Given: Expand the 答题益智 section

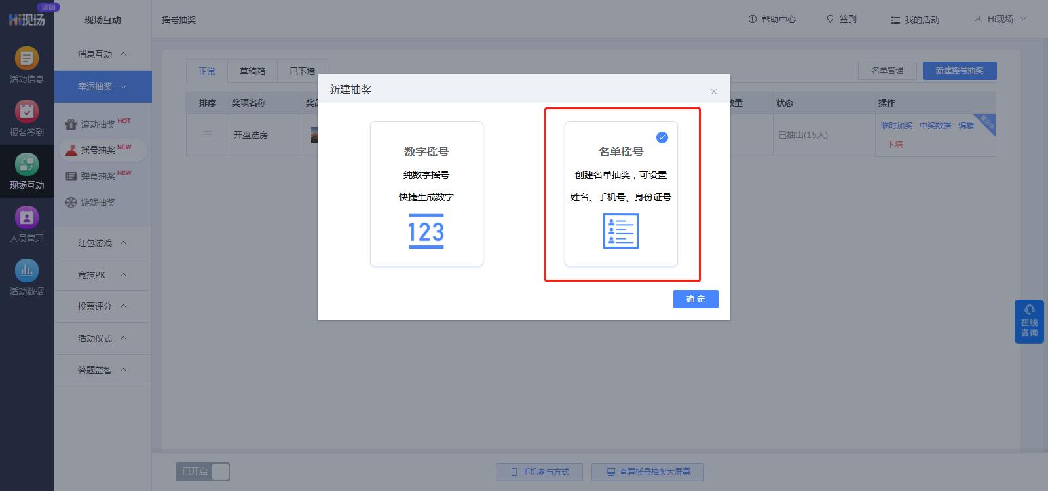Looking at the screenshot, I should pos(103,370).
